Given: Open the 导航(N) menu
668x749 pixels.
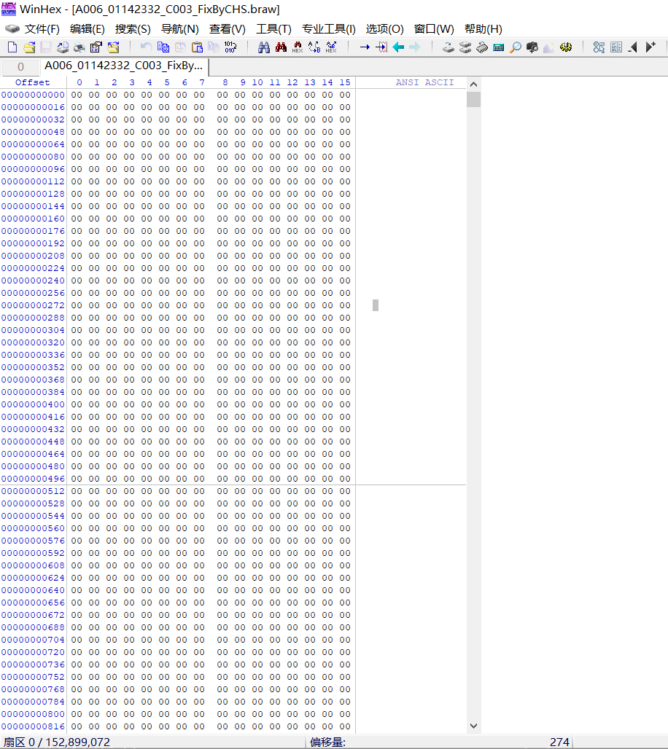Looking at the screenshot, I should pos(180,29).
